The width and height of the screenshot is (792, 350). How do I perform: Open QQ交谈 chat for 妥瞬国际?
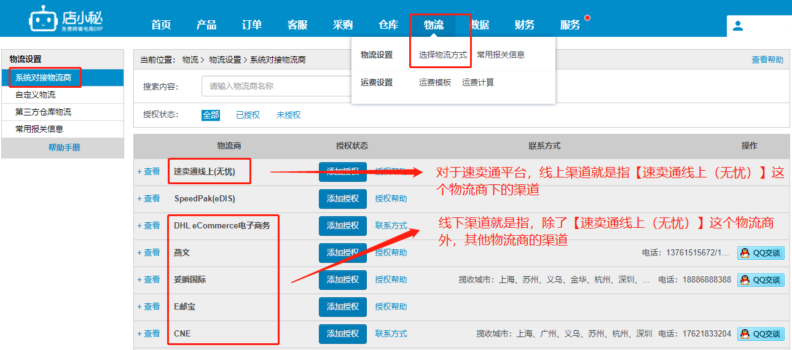761,280
